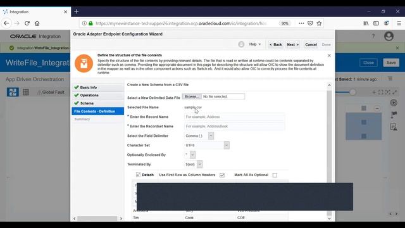Click the wizard vertical scrollbar down arrow
405x228 pixels.
(x=329, y=218)
